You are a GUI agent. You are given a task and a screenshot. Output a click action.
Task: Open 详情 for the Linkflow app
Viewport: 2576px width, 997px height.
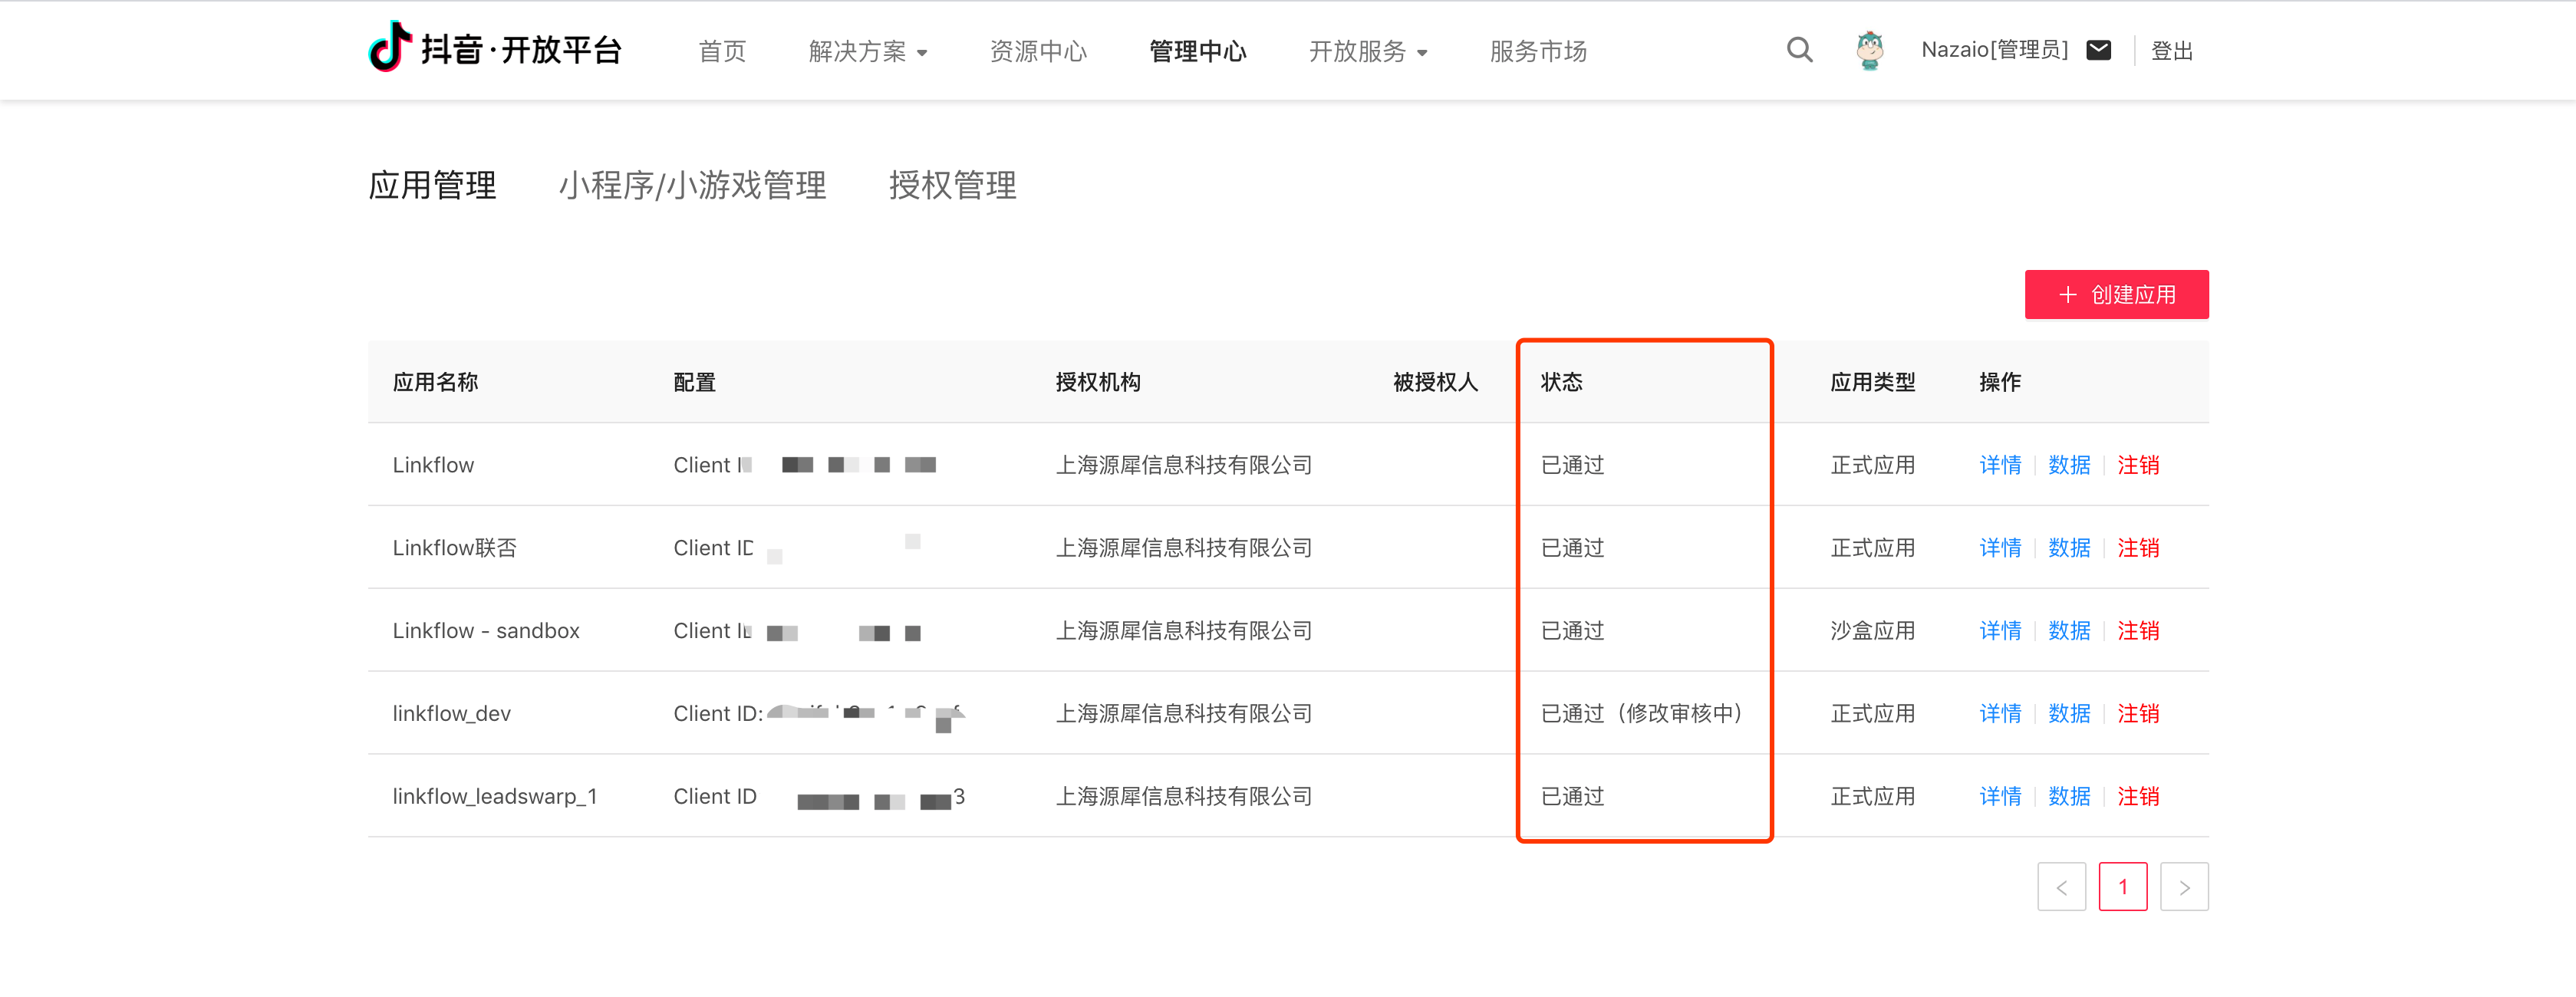tap(2000, 465)
